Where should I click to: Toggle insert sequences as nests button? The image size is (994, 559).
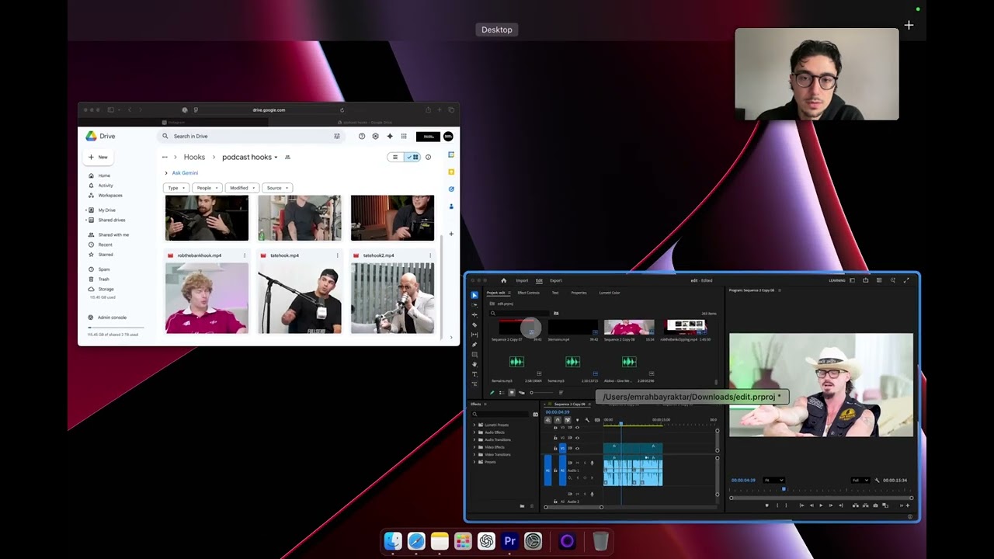547,420
